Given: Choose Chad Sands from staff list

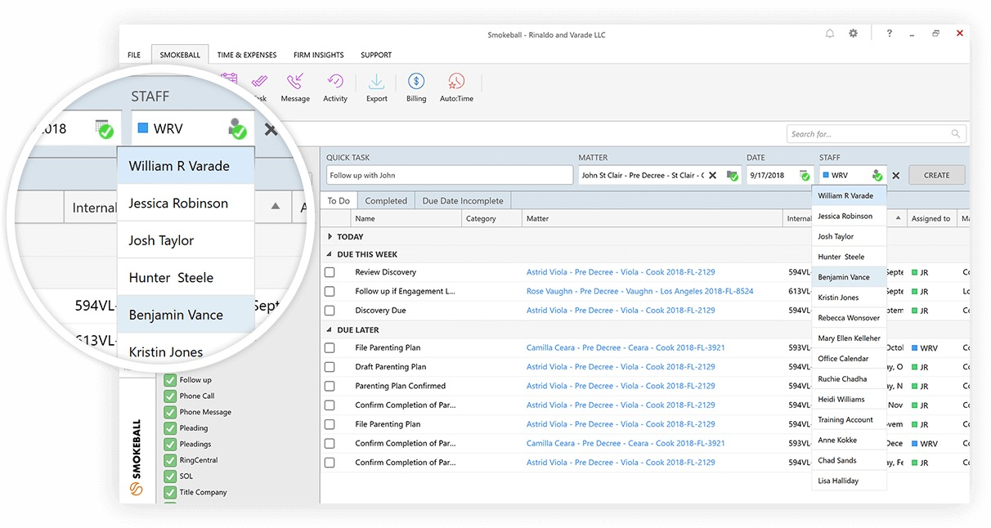Looking at the screenshot, I should 849,461.
